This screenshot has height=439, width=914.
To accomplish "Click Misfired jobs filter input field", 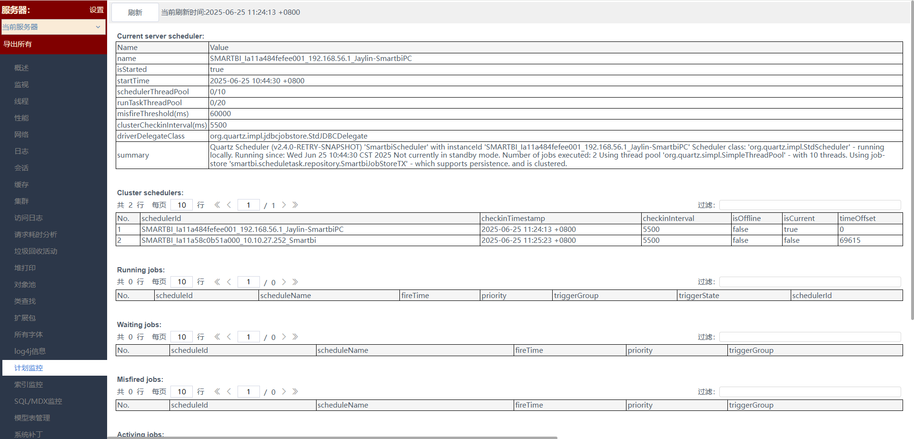I will [810, 391].
